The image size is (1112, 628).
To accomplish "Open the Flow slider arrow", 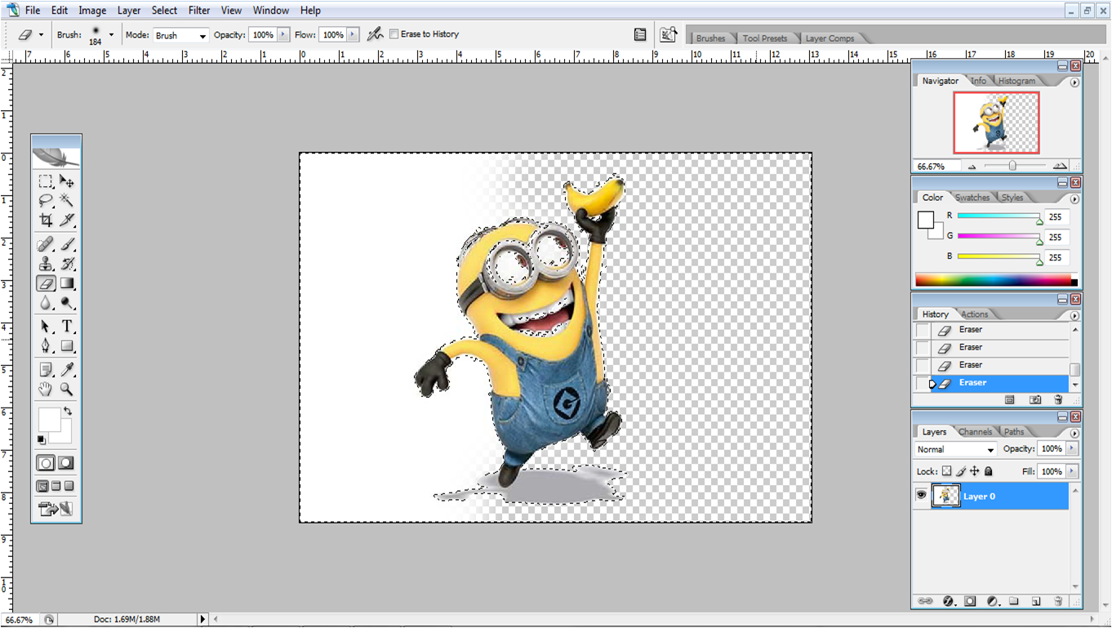I will click(x=353, y=35).
